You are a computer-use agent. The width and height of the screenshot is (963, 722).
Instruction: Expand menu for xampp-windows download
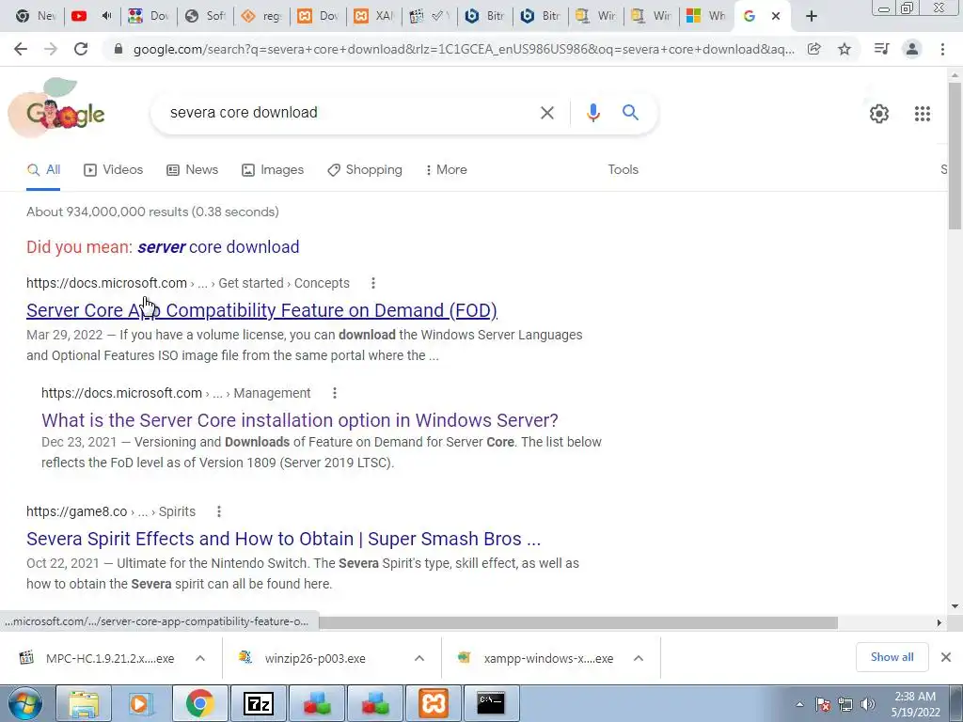click(639, 658)
